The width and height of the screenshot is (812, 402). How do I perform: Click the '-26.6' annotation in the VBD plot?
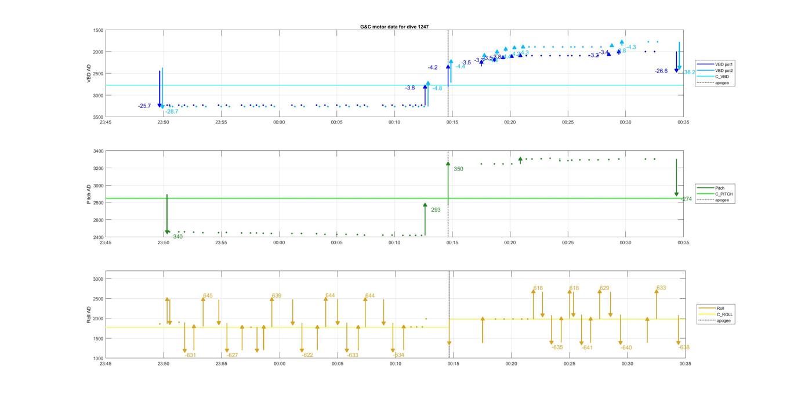[x=661, y=71]
